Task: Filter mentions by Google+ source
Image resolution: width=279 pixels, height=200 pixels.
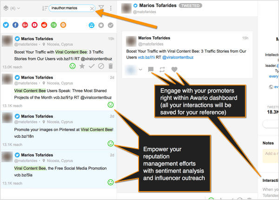Action: [25, 25]
